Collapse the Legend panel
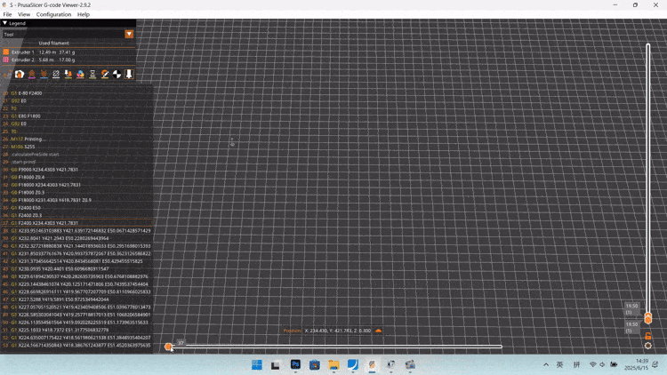 [x=4, y=23]
